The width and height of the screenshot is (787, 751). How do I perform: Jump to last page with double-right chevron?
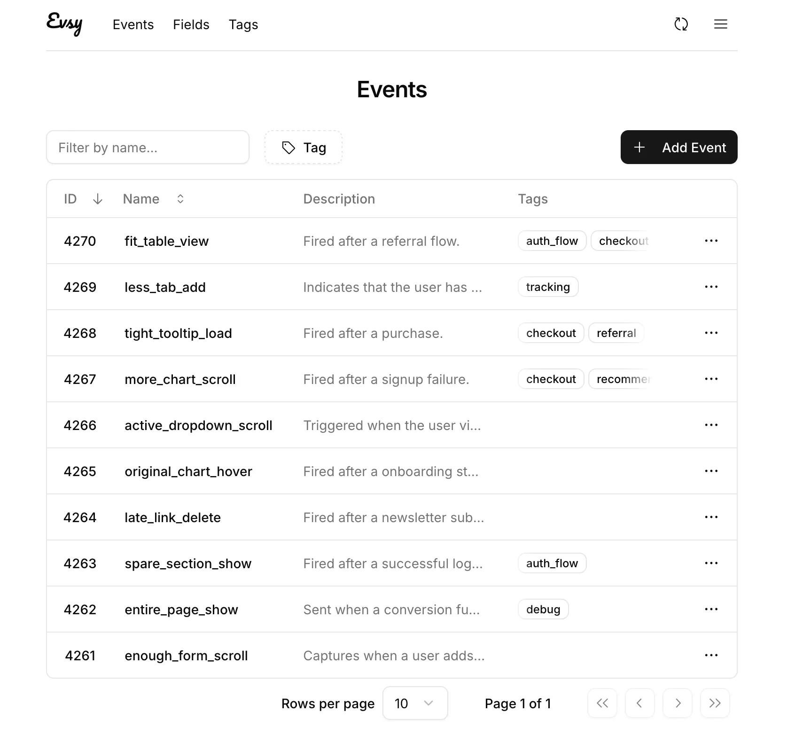[715, 704]
